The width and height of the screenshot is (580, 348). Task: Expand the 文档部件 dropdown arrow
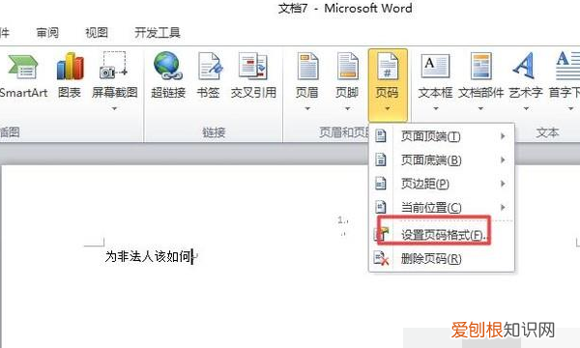point(480,108)
